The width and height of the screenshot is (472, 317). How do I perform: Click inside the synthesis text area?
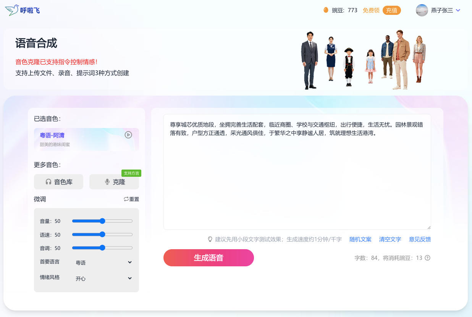click(297, 172)
